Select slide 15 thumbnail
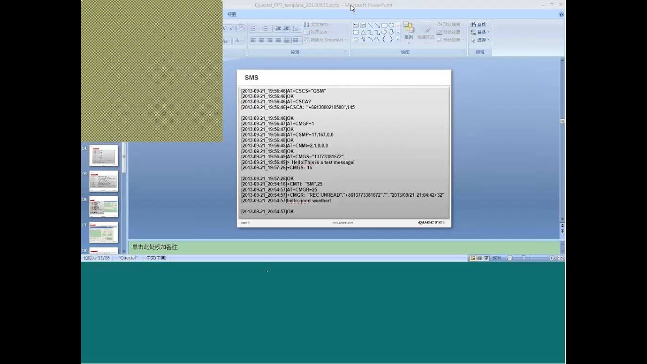The width and height of the screenshot is (647, 364). (104, 181)
